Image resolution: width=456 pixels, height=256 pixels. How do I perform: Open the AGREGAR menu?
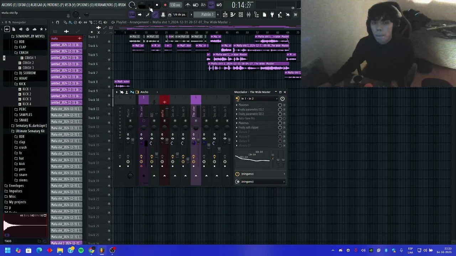(38, 5)
